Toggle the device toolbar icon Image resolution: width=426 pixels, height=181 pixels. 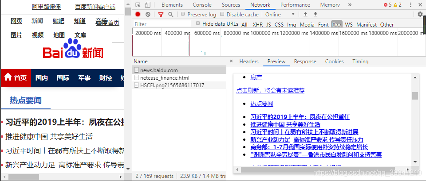coord(147,5)
